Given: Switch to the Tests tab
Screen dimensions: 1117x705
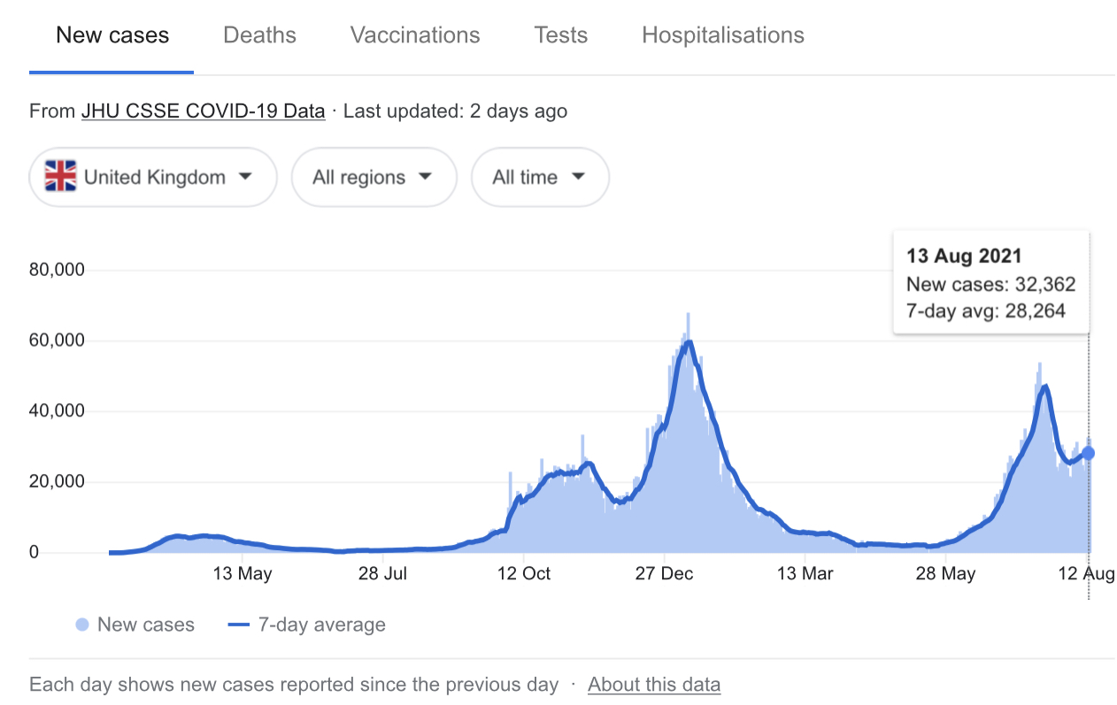Looking at the screenshot, I should [560, 35].
